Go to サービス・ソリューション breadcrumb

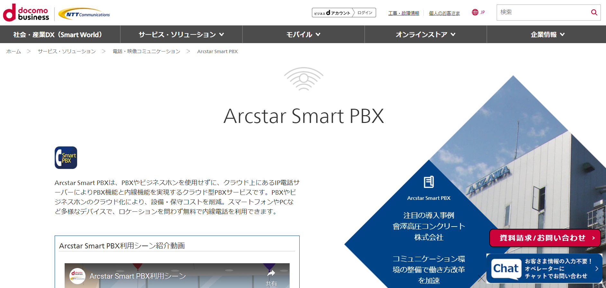coord(67,51)
